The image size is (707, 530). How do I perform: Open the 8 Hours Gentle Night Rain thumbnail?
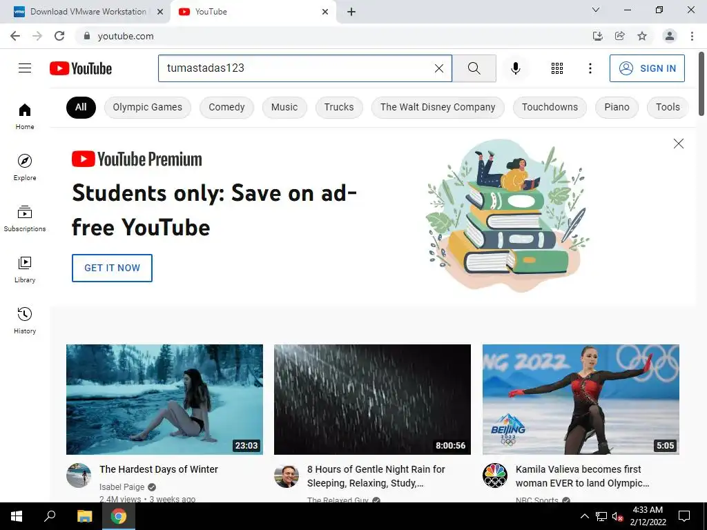(x=372, y=400)
